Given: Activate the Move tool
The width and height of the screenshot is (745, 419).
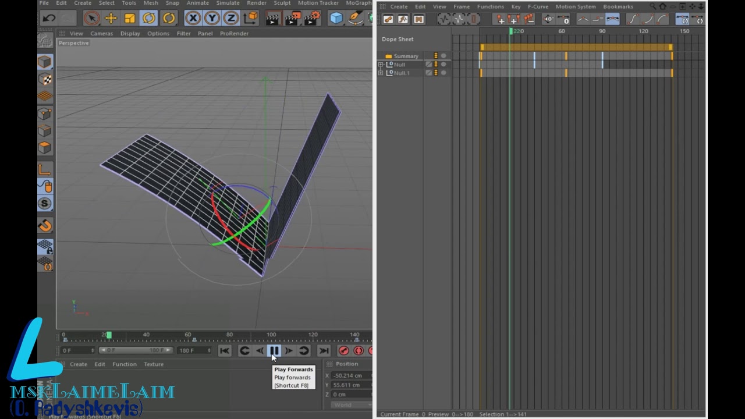Looking at the screenshot, I should (111, 18).
